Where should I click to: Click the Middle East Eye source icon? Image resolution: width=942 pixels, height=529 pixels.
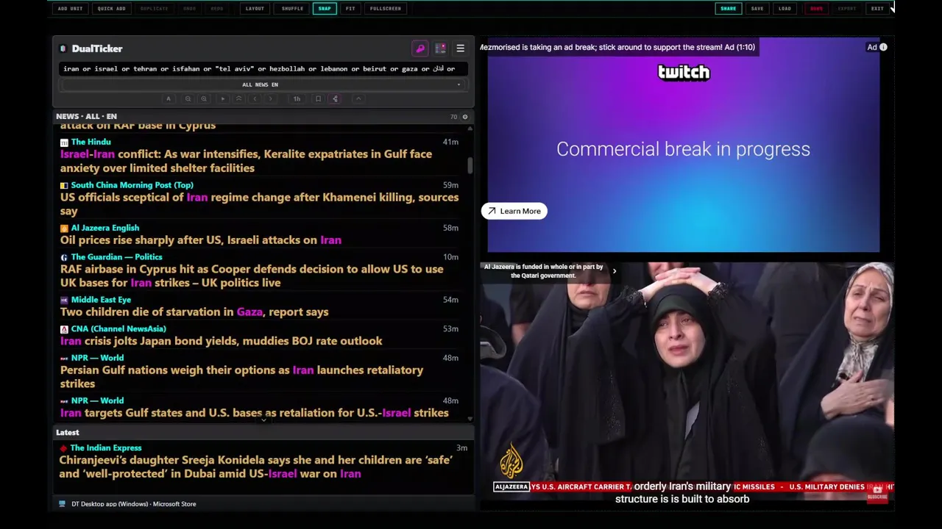tap(64, 300)
